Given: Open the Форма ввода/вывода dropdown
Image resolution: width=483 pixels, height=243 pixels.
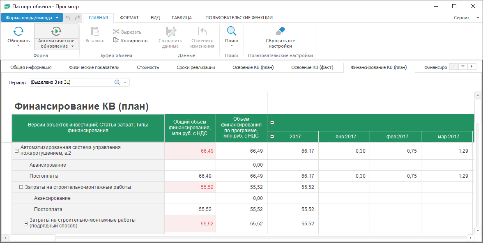Looking at the screenshot, I should pyautogui.click(x=32, y=18).
